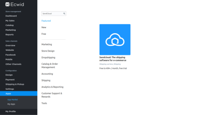This screenshot has width=215, height=115.
Task: Click the search magnifier icon
Action: click(64, 14)
